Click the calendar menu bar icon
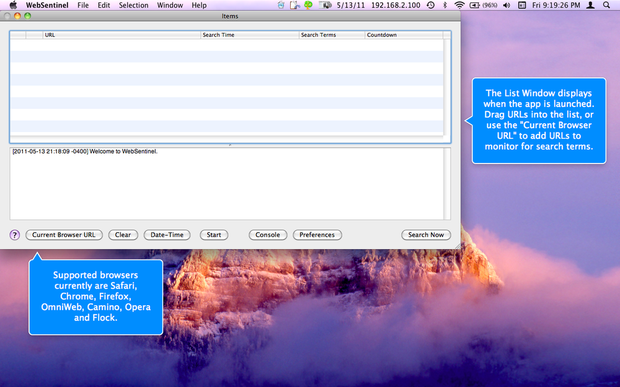The height and width of the screenshot is (387, 620). tap(522, 5)
